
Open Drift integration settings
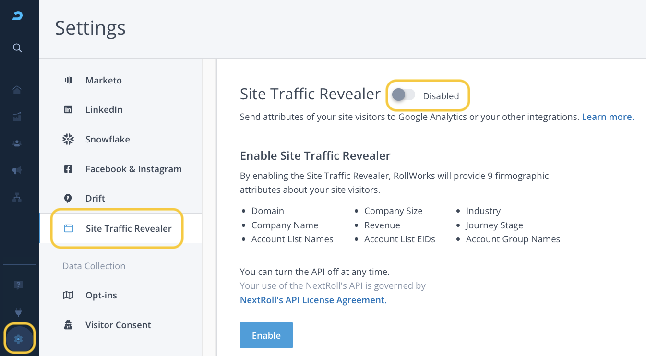coord(95,198)
